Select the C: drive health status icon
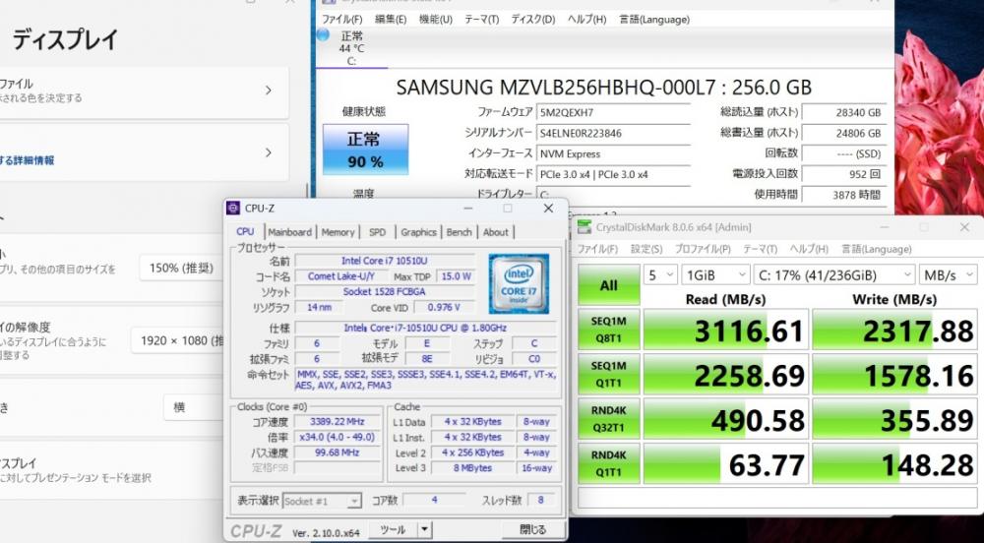This screenshot has width=984, height=543. [323, 34]
